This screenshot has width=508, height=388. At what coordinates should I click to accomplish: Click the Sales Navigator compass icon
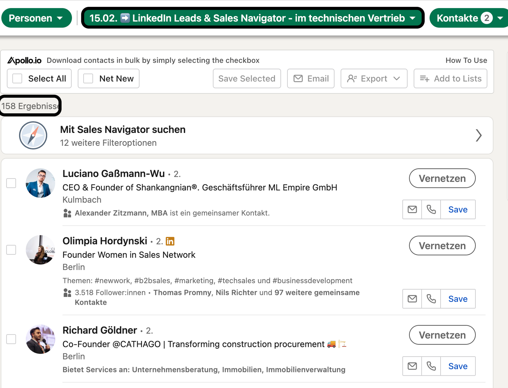pos(33,135)
